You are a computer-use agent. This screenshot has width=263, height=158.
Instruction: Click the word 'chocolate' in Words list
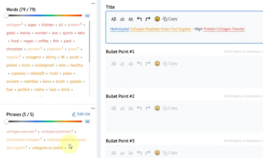(14, 49)
